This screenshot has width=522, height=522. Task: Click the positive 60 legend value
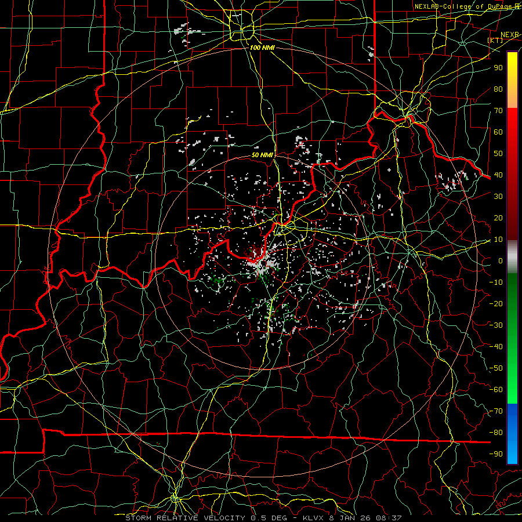(498, 132)
